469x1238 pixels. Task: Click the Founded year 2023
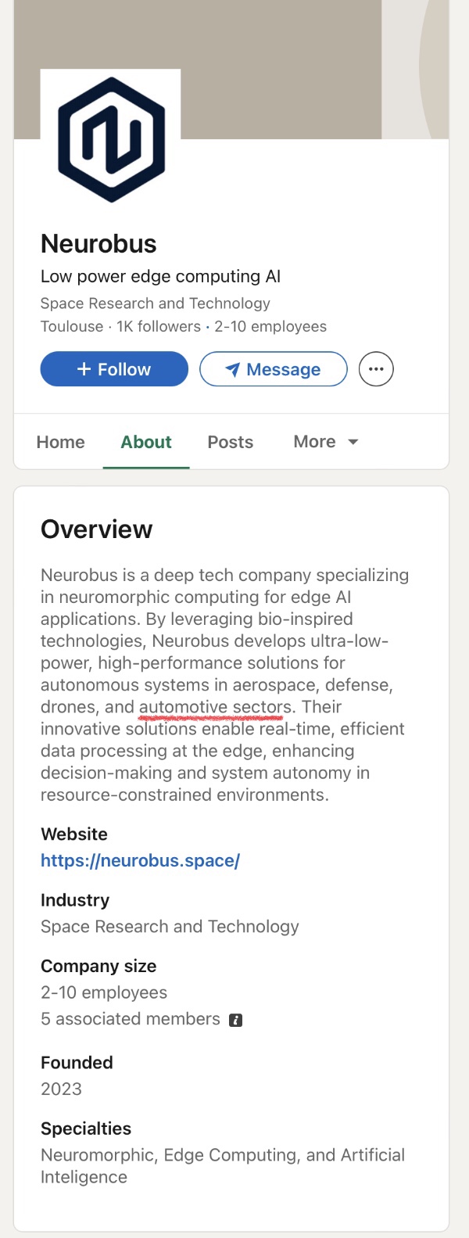click(x=61, y=1089)
